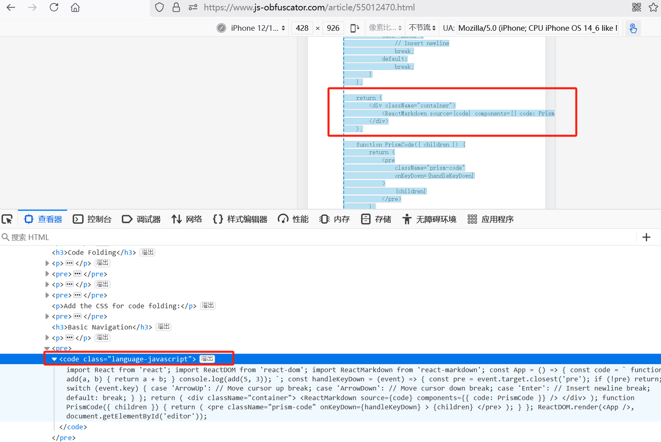The image size is (661, 442).
Task: Click the 溢出 badge on the code element
Action: 206,359
